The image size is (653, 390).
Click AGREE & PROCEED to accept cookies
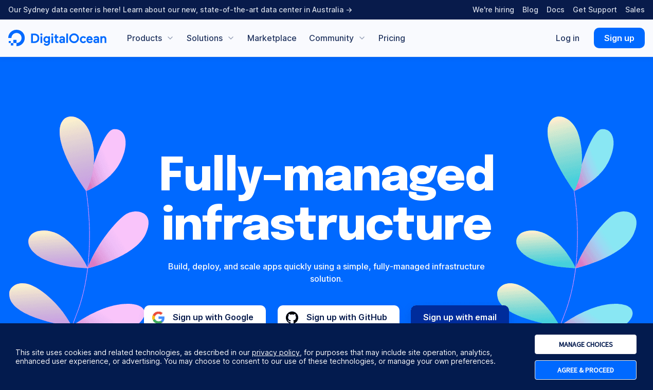pyautogui.click(x=585, y=370)
